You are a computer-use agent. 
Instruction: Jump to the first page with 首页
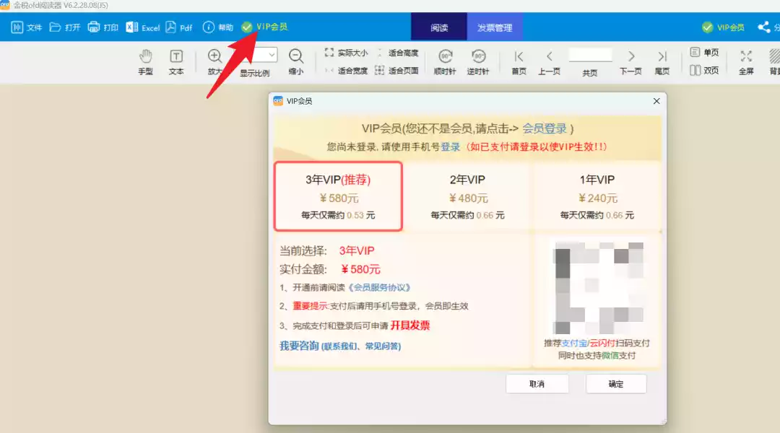click(519, 61)
